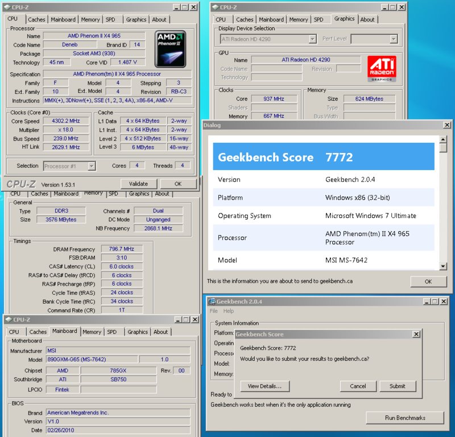Viewport: 455px width, 437px height.
Task: Click scroll-up arrow in Geekbench results Dialog
Action: click(443, 139)
